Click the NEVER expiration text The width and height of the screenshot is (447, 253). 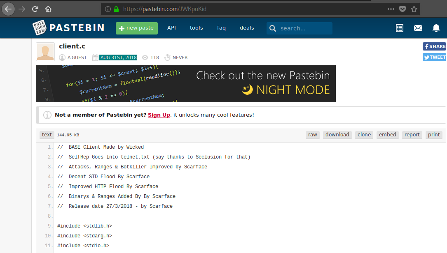pos(180,57)
